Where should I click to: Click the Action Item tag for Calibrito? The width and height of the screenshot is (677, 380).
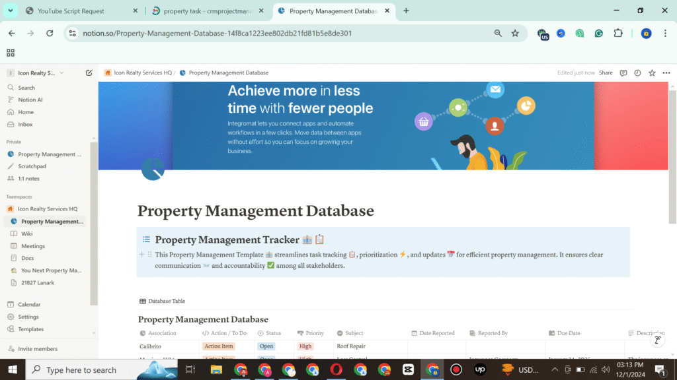pyautogui.click(x=218, y=346)
